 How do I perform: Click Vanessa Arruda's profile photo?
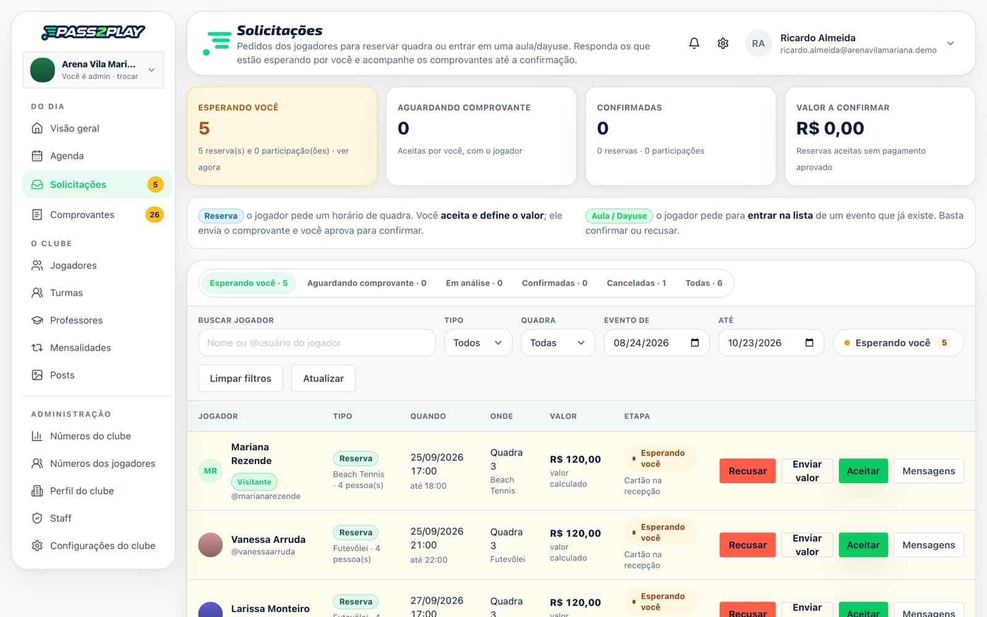tap(210, 545)
